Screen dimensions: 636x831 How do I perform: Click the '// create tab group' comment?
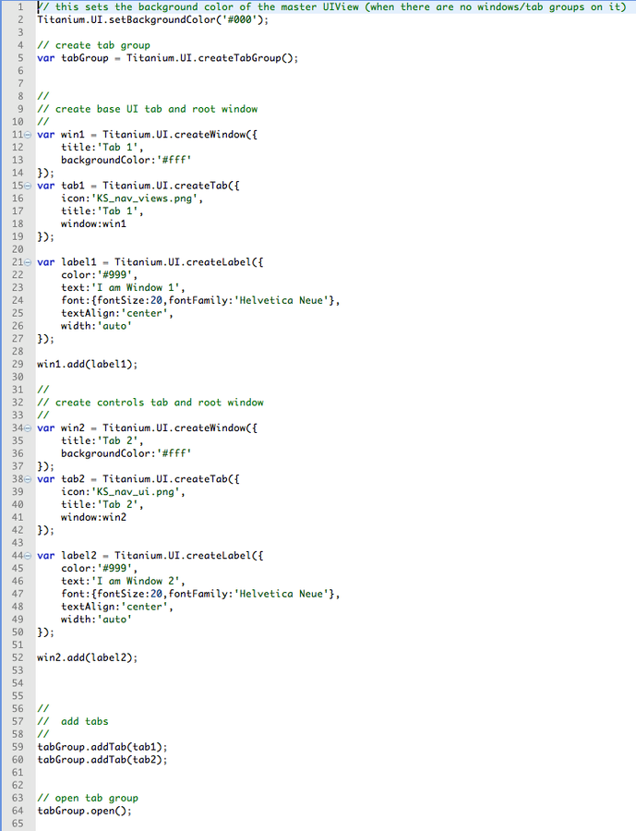pyautogui.click(x=93, y=45)
